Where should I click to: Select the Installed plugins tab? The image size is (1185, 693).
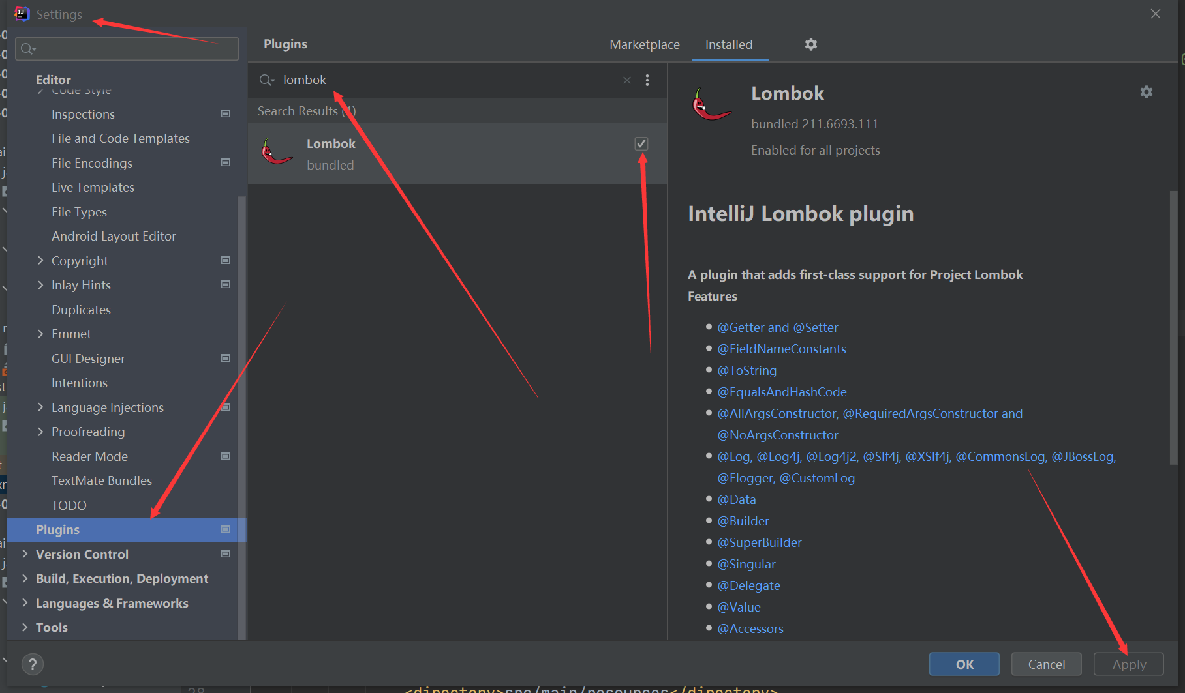pos(728,44)
